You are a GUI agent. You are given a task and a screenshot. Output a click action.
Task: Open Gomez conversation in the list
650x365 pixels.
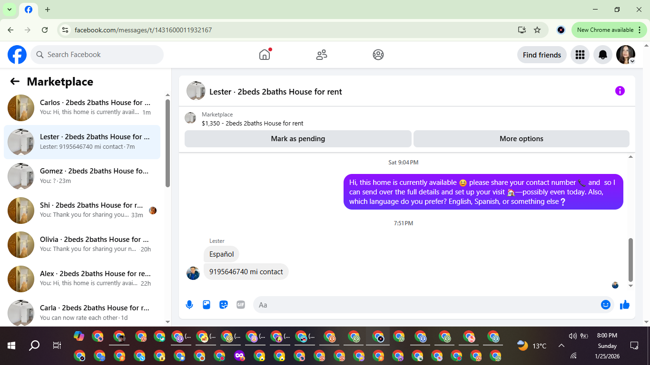82,176
